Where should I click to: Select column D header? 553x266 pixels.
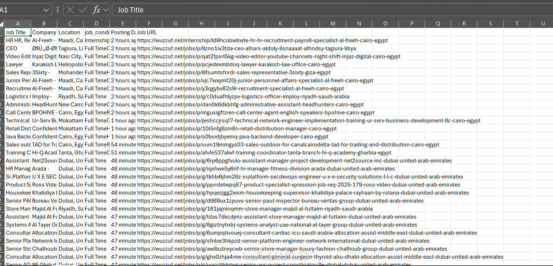[97, 24]
